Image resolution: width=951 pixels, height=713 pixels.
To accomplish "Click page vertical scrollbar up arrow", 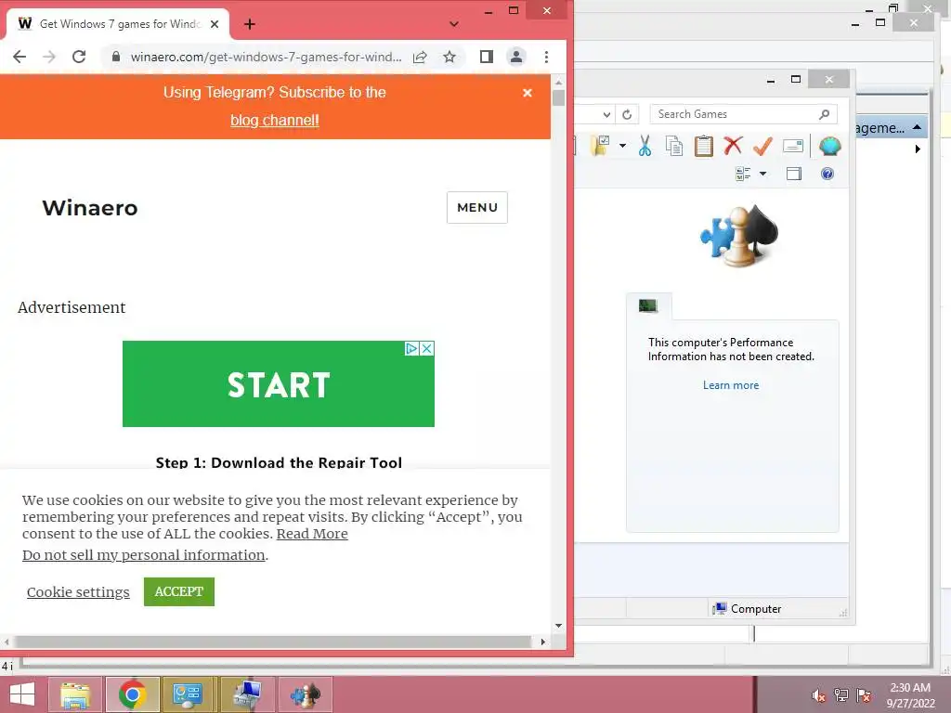I will [558, 82].
